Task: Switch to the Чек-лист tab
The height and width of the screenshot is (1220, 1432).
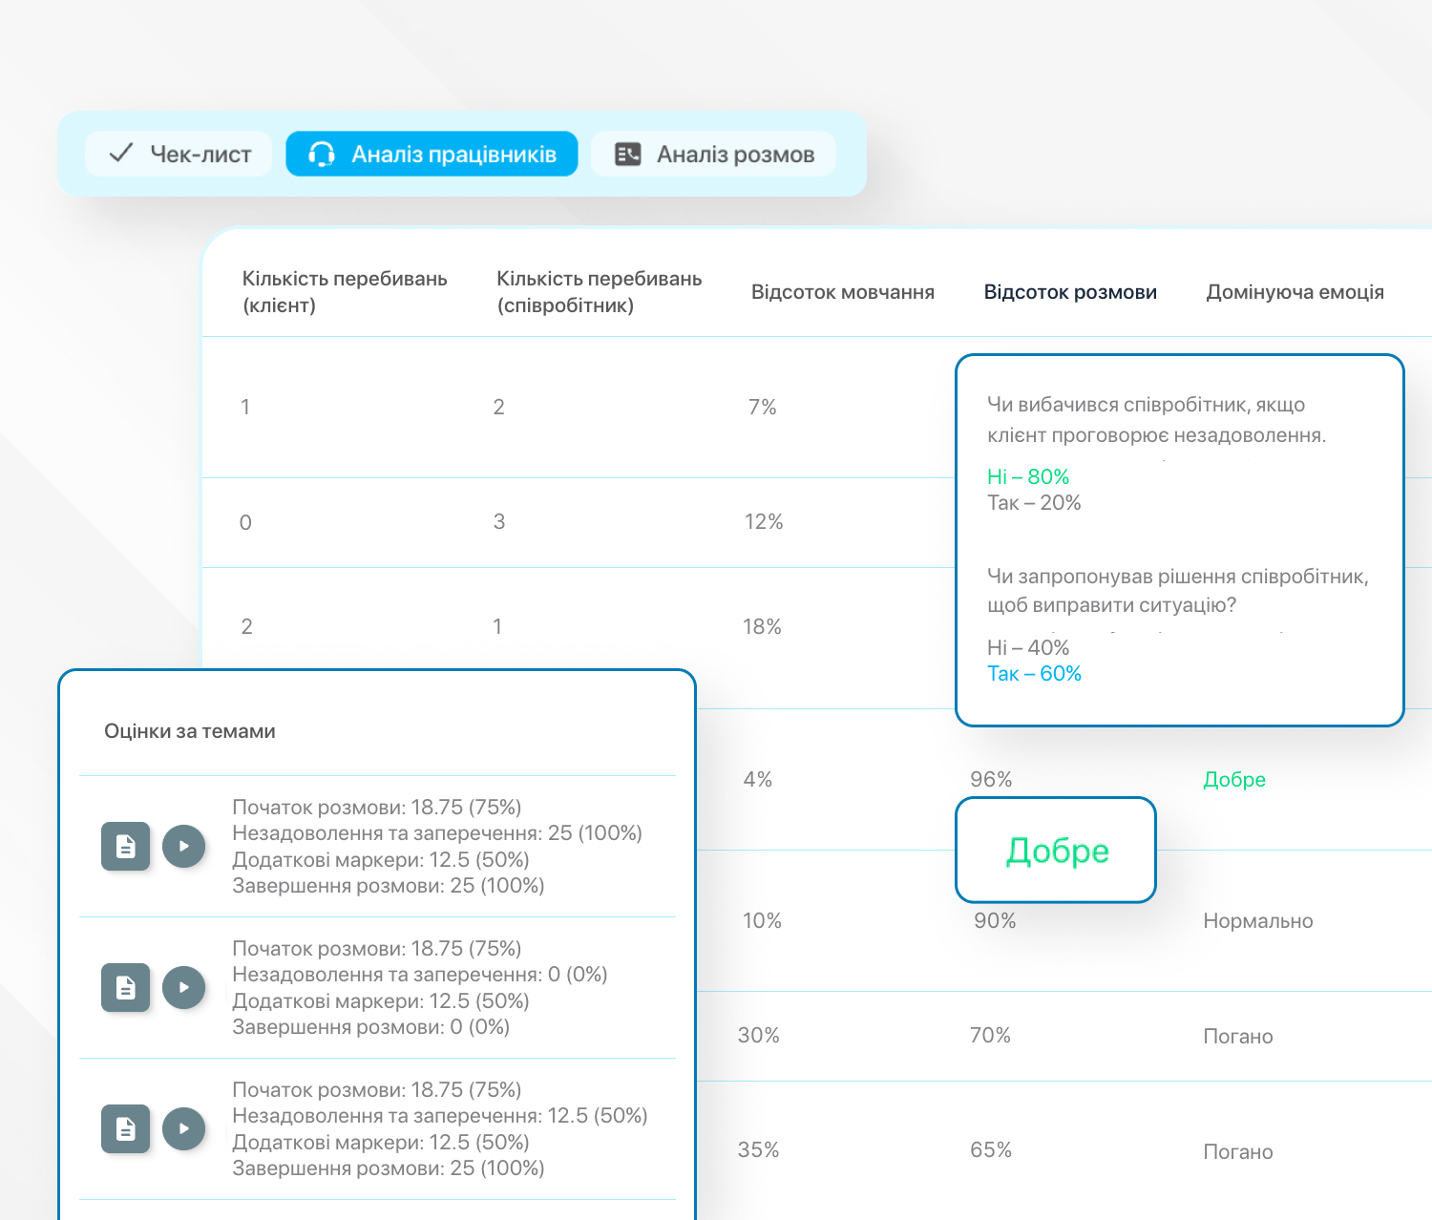Action: [x=179, y=154]
